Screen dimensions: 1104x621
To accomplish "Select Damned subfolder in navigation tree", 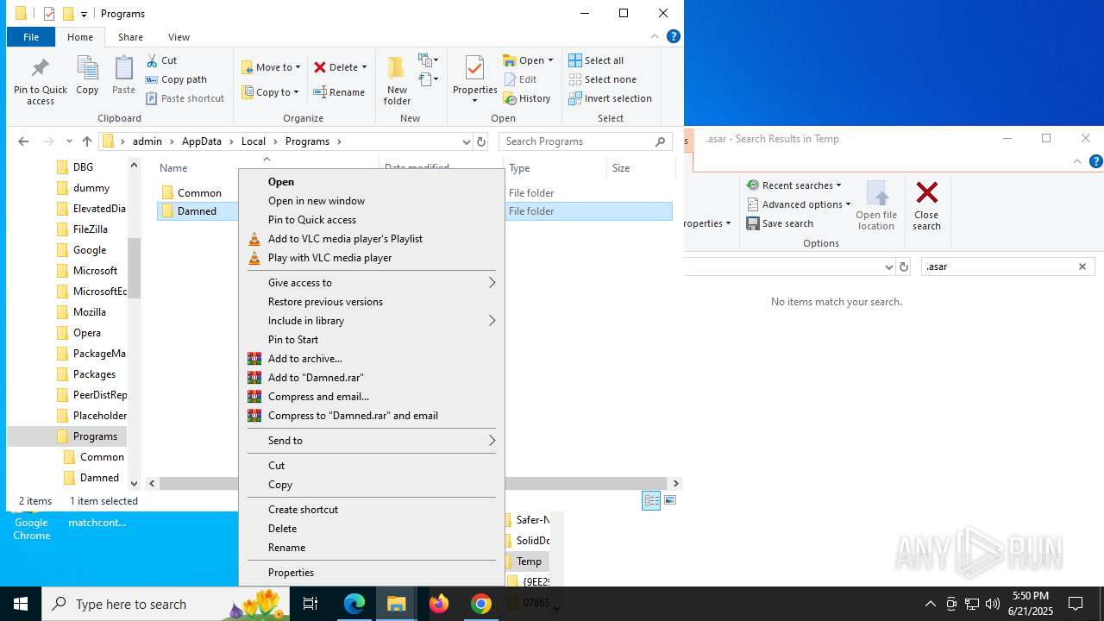I will point(99,478).
